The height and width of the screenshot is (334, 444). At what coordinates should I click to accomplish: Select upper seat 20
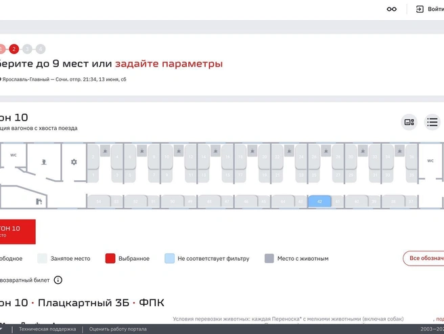tap(264, 156)
